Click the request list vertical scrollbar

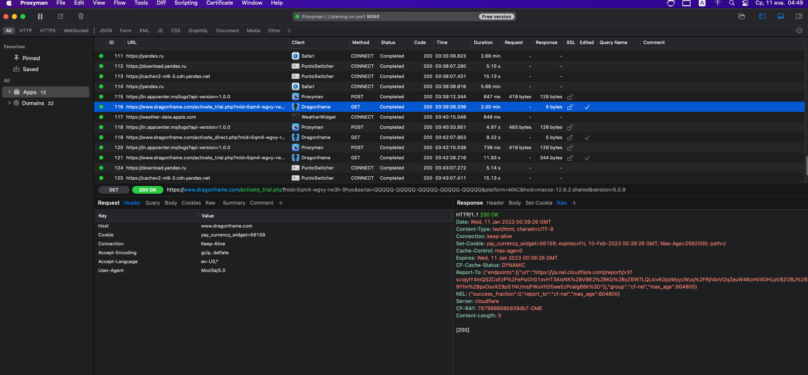[x=806, y=165]
